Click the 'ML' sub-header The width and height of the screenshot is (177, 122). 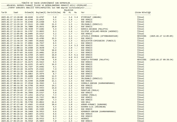tap(70, 12)
